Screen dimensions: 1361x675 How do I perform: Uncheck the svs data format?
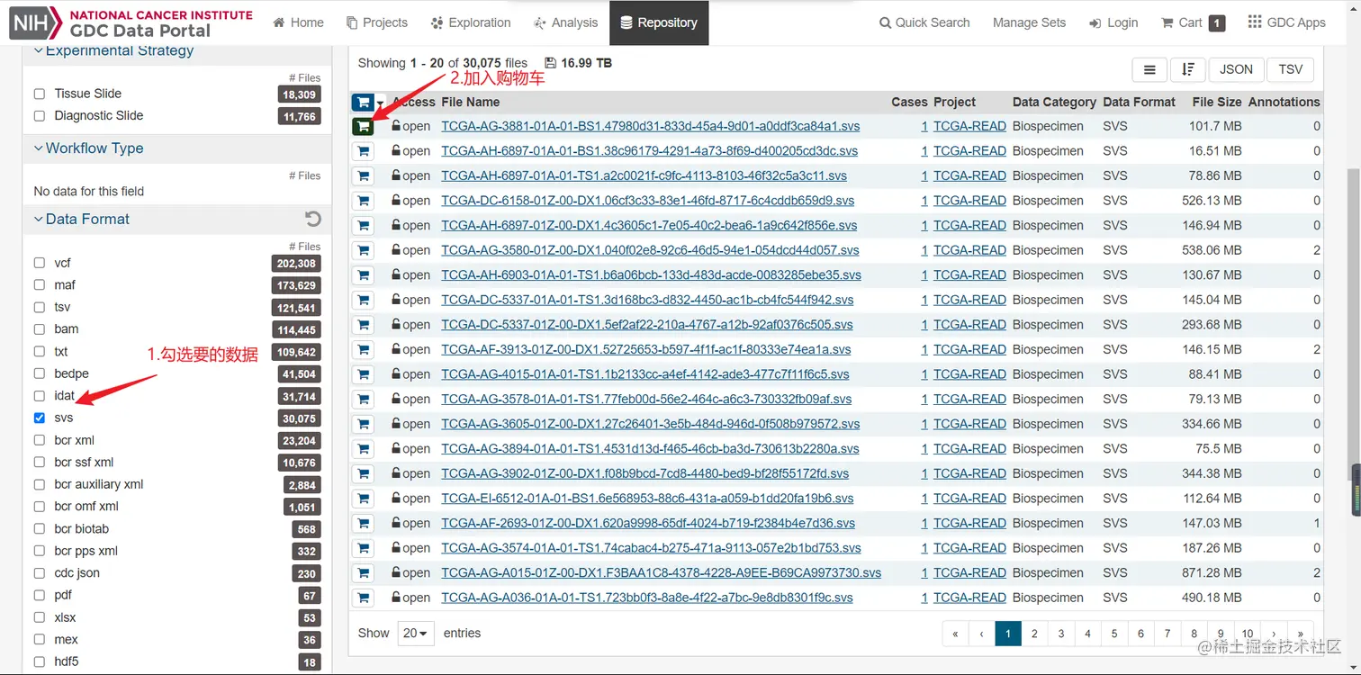(40, 418)
